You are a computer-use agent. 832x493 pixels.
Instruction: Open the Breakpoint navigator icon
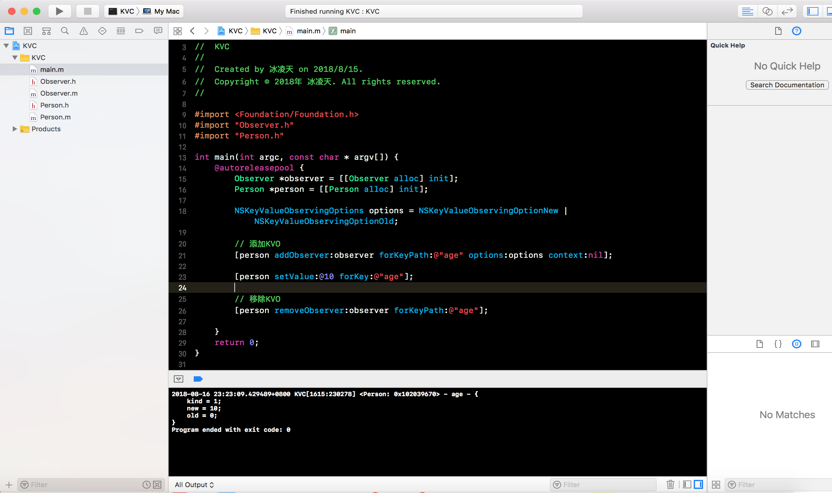click(x=139, y=31)
